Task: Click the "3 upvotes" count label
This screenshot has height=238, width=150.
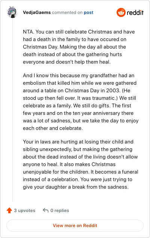Action: [x=24, y=211]
